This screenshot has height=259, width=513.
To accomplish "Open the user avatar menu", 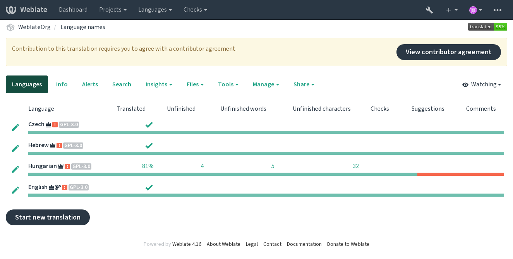I will pyautogui.click(x=475, y=10).
